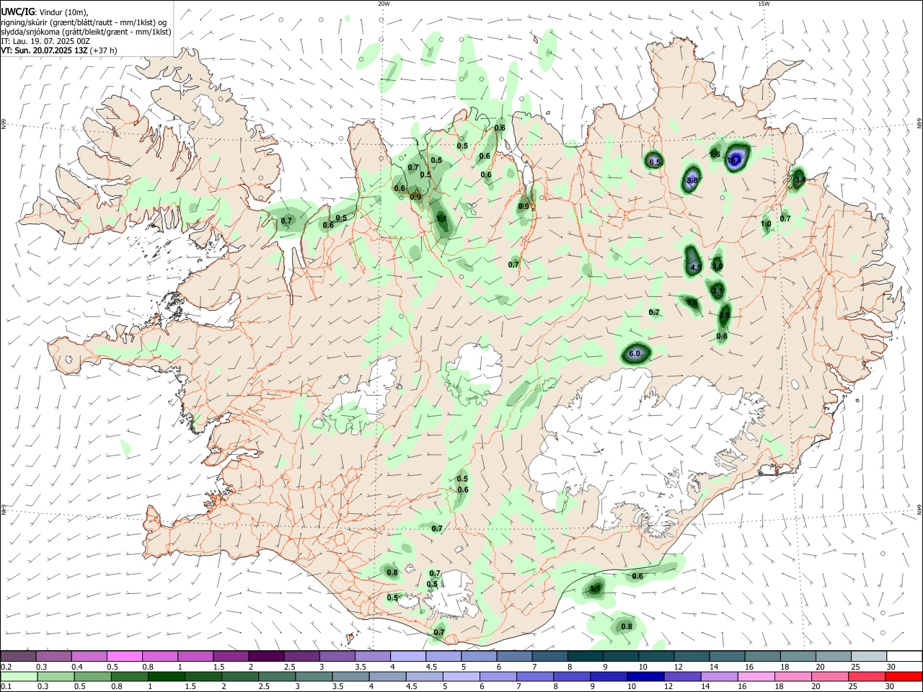The width and height of the screenshot is (923, 692).
Task: Select the '25' label in the bottom legend row
Action: [854, 687]
